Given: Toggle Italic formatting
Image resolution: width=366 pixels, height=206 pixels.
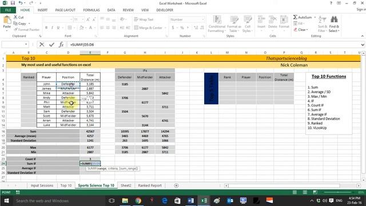Looking at the screenshot, I should pyautogui.click(x=52, y=27).
